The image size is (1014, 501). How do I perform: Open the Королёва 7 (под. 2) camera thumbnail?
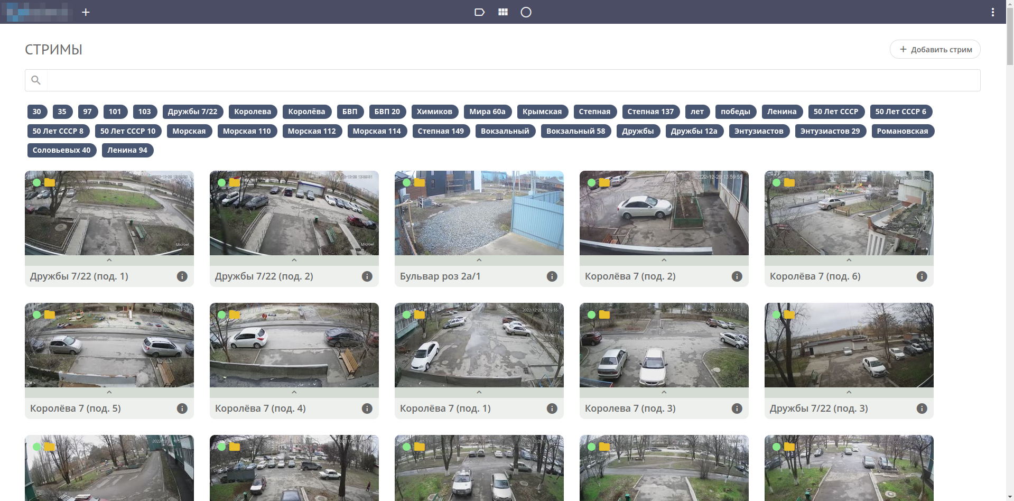click(664, 213)
